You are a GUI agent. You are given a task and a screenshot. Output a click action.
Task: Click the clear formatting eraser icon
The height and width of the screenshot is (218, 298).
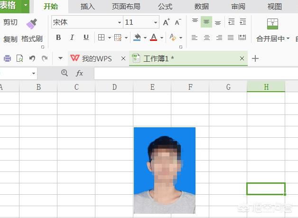click(173, 38)
